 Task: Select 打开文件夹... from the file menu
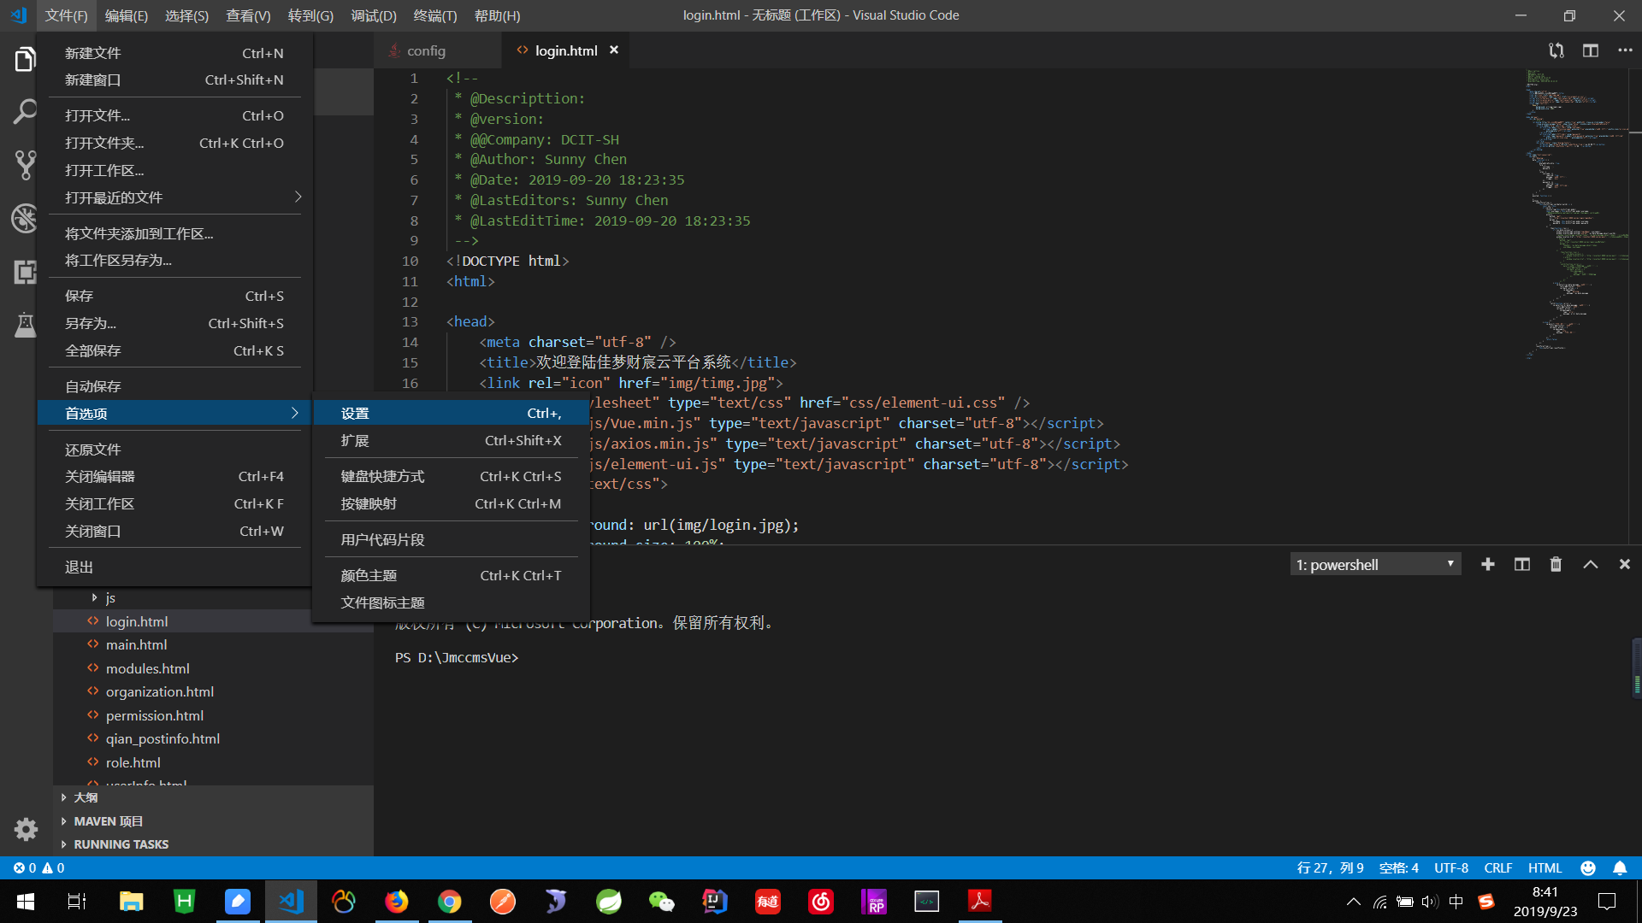(174, 143)
